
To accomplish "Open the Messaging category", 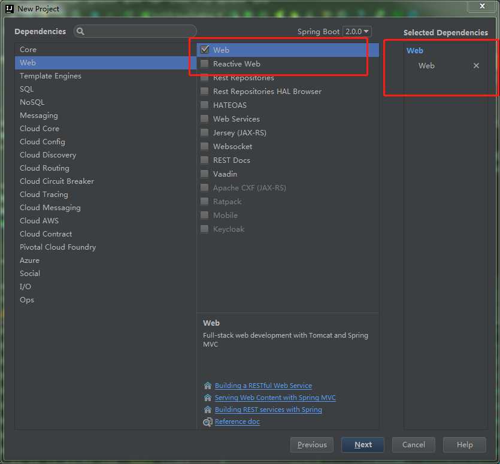I will click(105, 115).
